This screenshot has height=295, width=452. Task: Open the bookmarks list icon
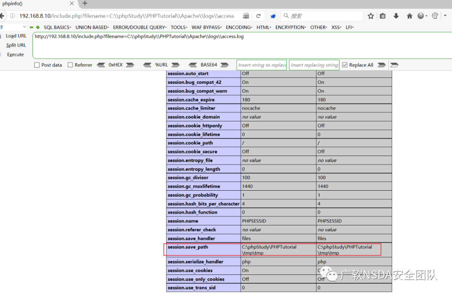[383, 16]
